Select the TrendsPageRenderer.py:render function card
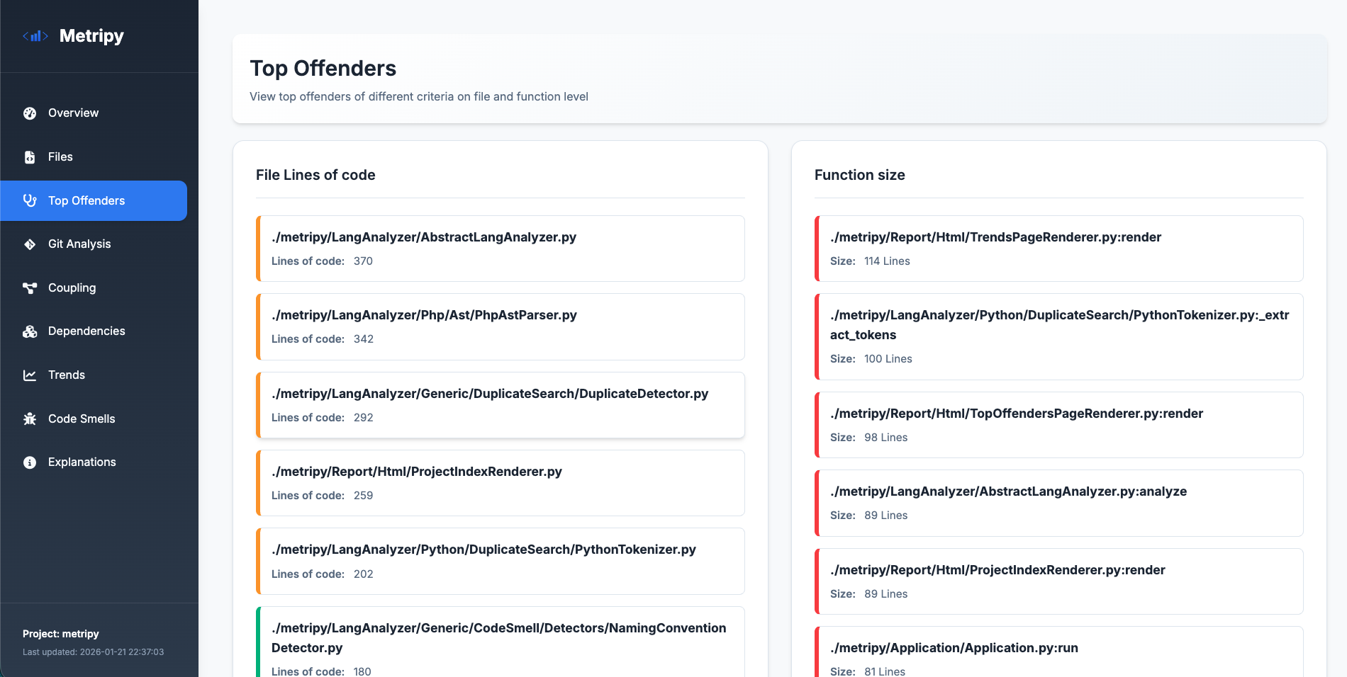Viewport: 1347px width, 677px height. coord(1058,249)
